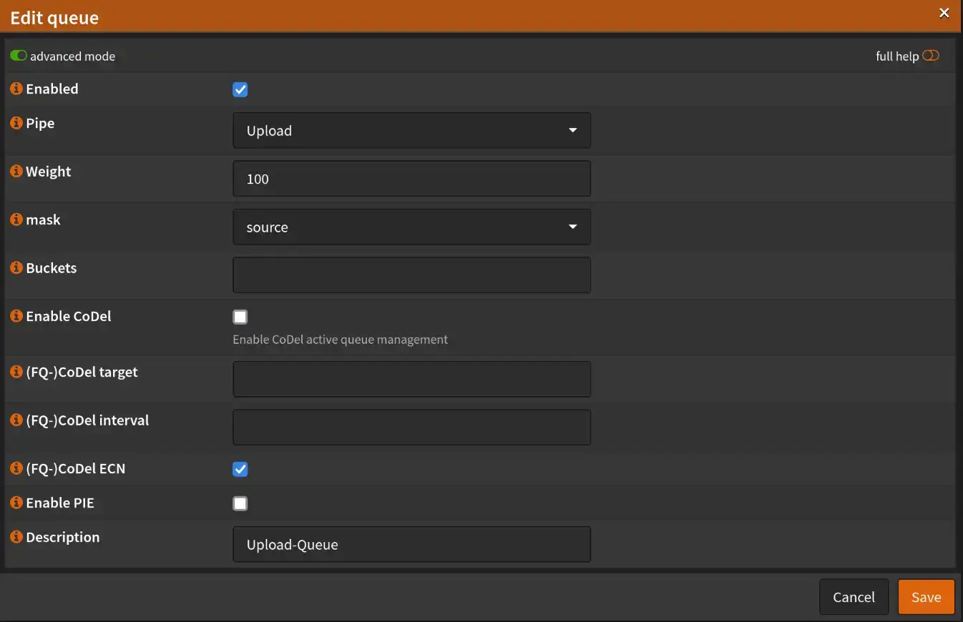This screenshot has width=963, height=622.
Task: Click into the Weight input field
Action: (411, 179)
